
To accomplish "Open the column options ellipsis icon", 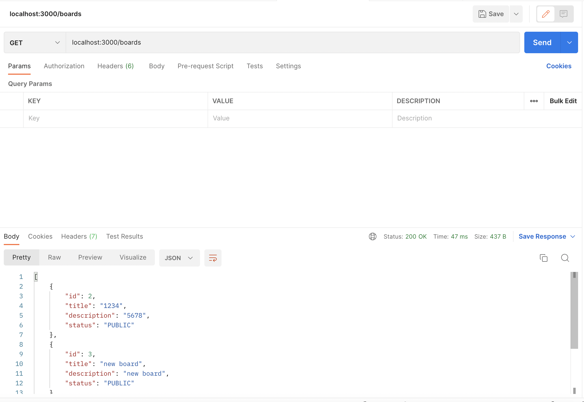I will coord(534,101).
